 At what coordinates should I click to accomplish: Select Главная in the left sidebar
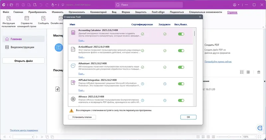[x=23, y=39]
